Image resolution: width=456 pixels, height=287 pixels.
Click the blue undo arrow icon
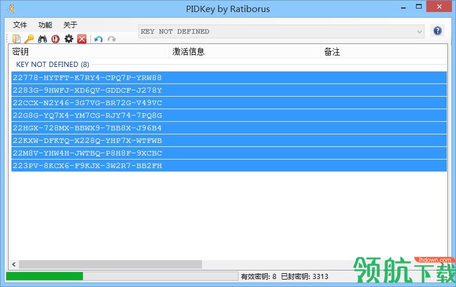[98, 39]
